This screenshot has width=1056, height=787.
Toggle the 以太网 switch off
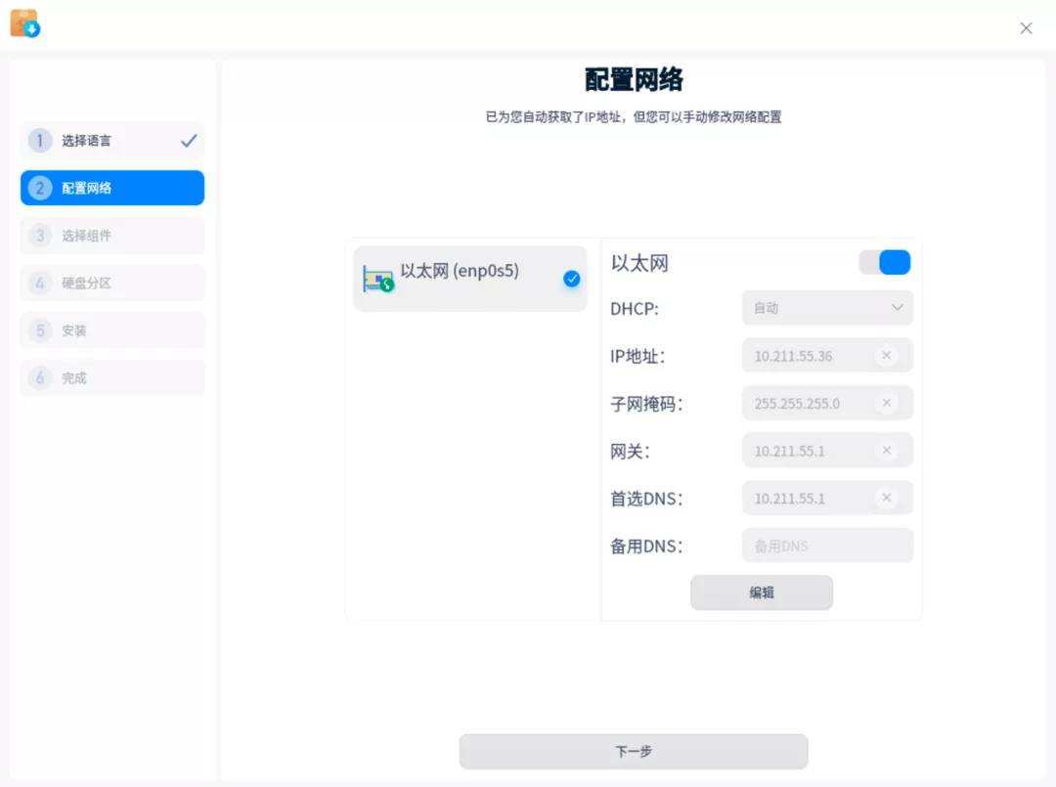[884, 262]
